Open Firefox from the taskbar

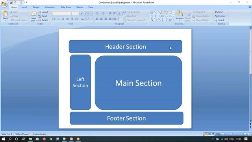(44, 139)
